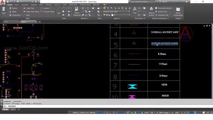Click the Help question mark icon
This screenshot has height=120, width=213.
point(187,2)
